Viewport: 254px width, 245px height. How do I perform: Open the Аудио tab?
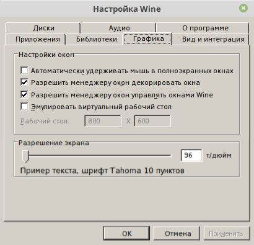(118, 28)
